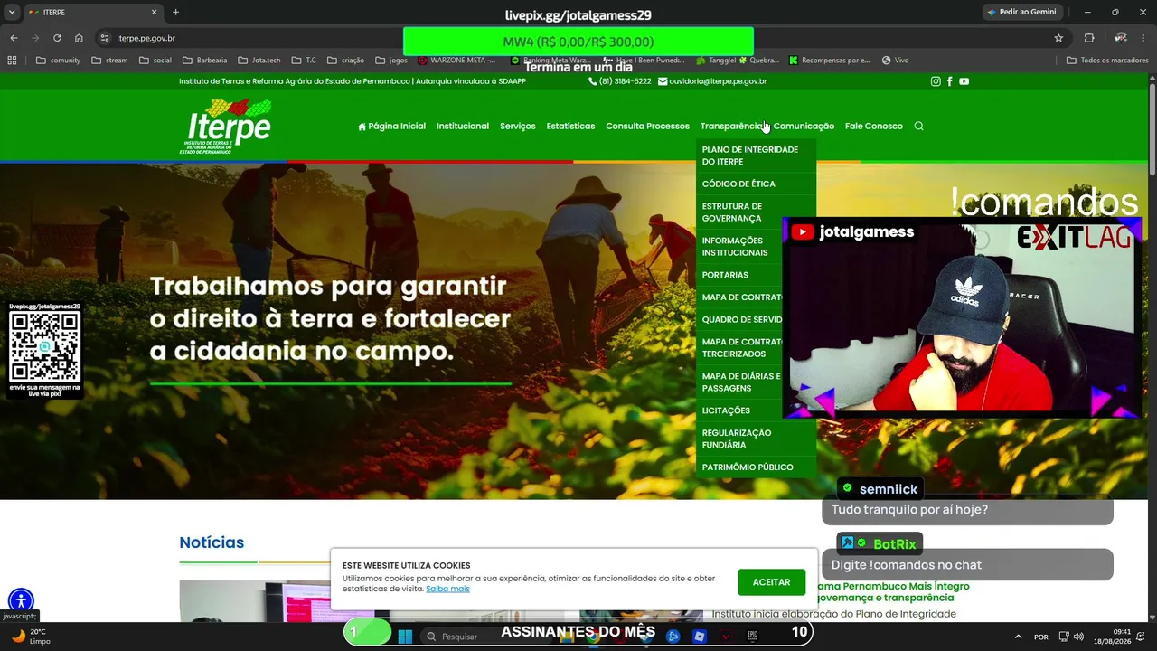
Task: Open the Iterpe Instagram page icon
Action: (x=936, y=81)
